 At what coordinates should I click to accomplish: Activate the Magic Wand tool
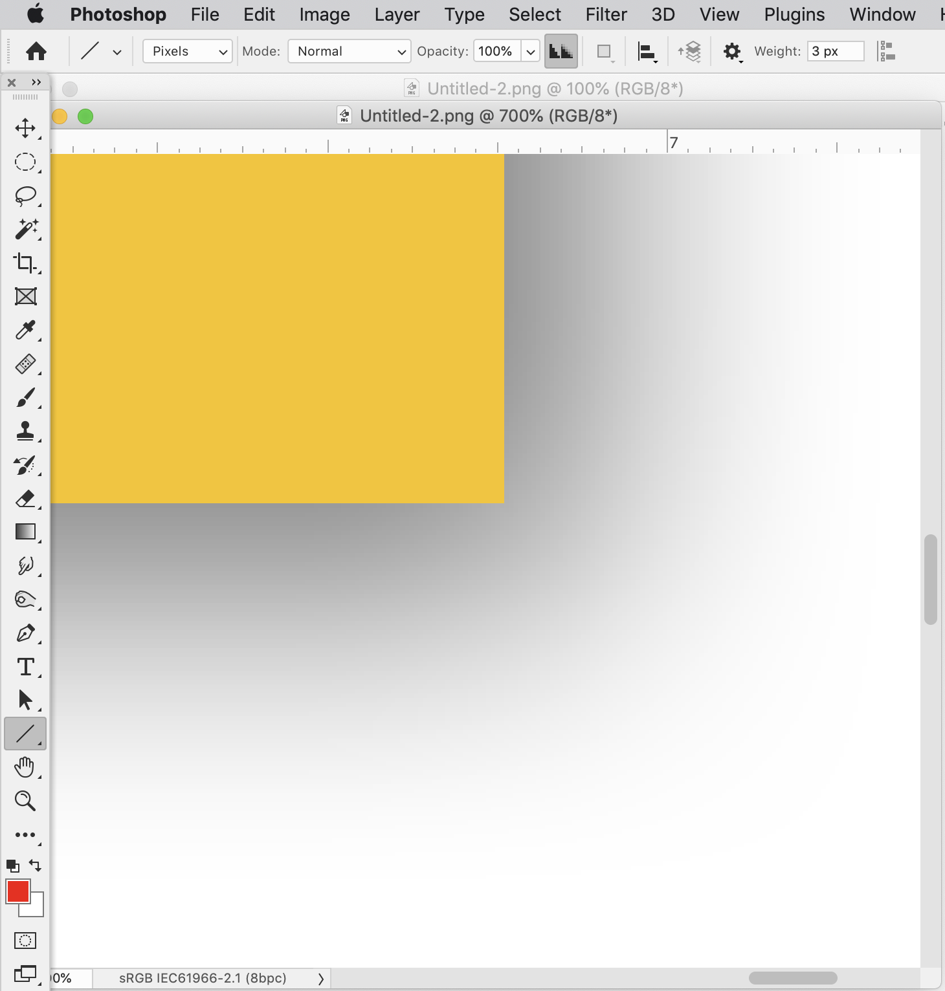[25, 229]
